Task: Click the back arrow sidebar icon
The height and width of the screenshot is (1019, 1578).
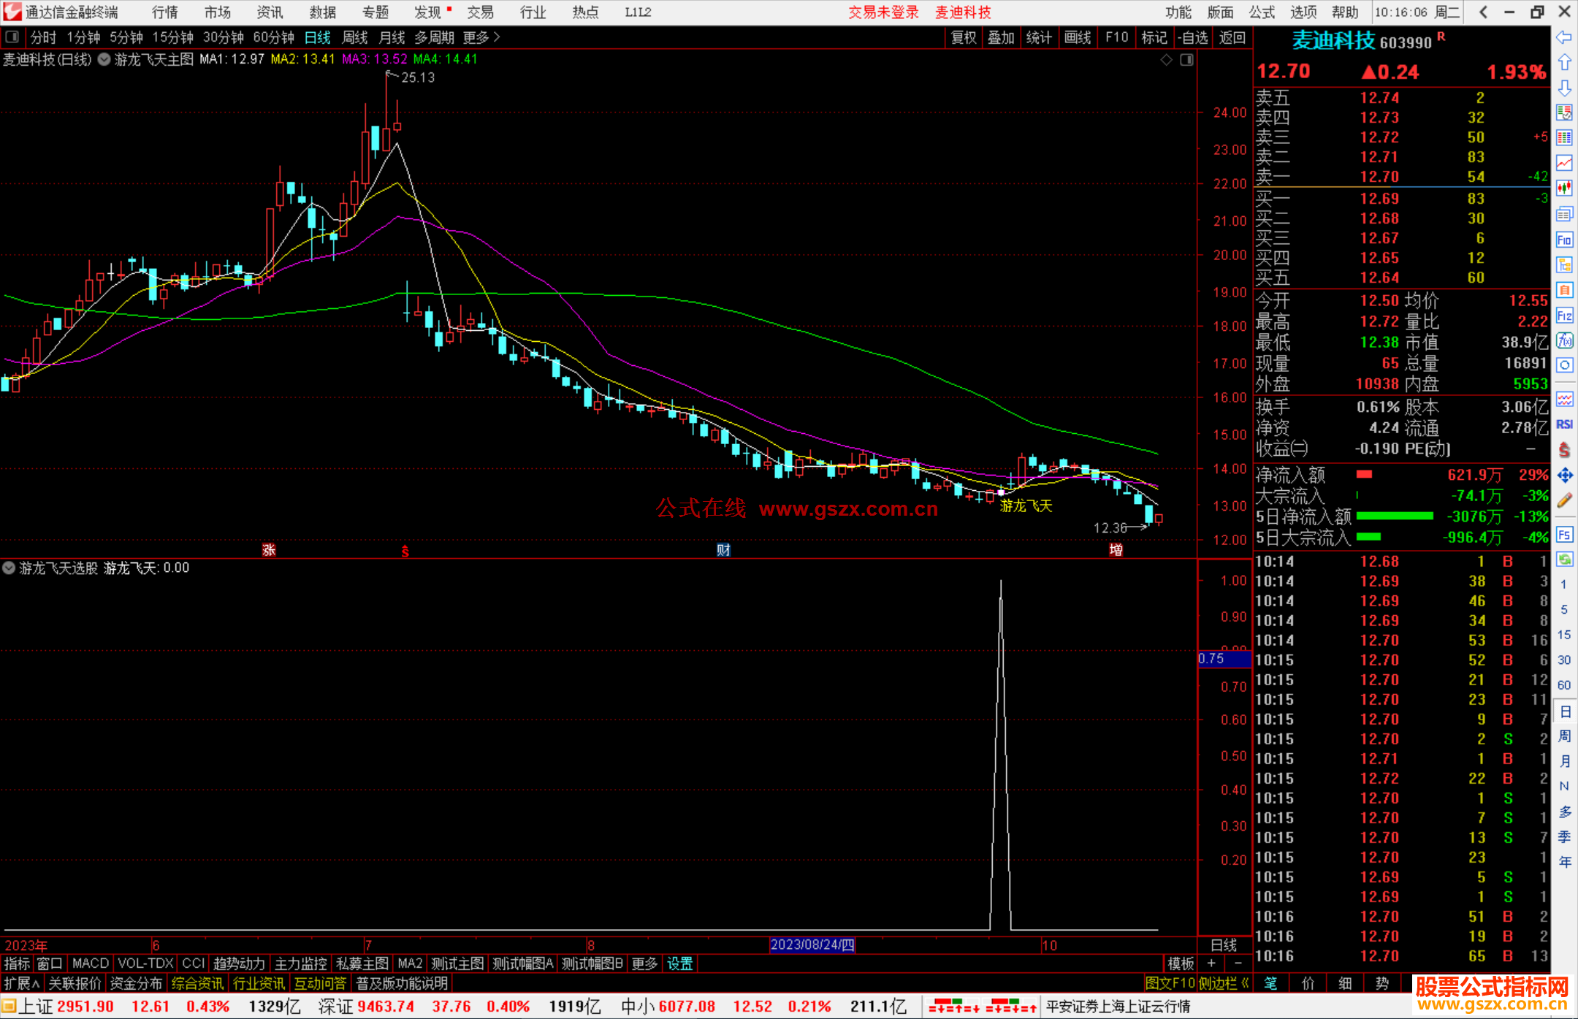Action: click(x=1564, y=37)
